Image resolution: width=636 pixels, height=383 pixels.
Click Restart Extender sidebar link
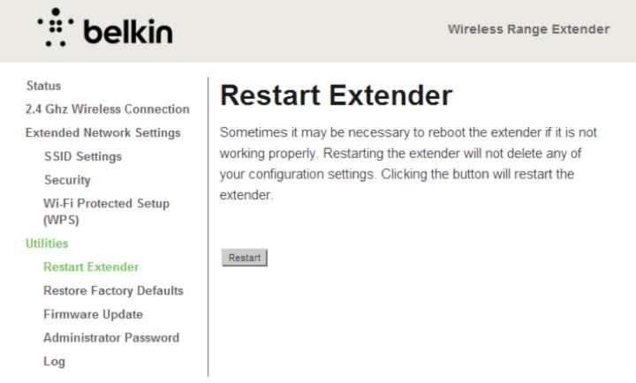tap(91, 267)
